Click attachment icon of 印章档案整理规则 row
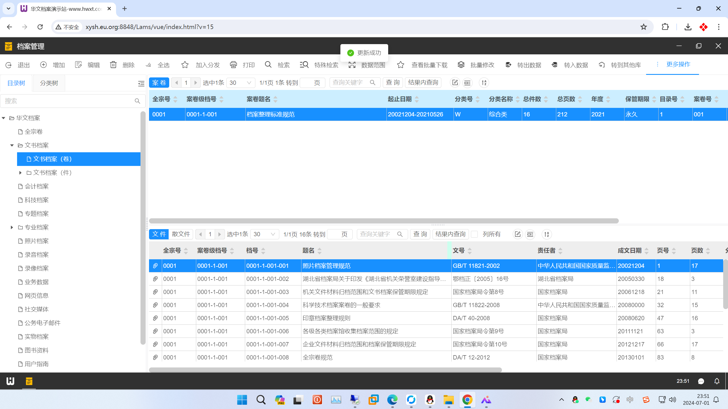The width and height of the screenshot is (728, 409). pyautogui.click(x=155, y=318)
